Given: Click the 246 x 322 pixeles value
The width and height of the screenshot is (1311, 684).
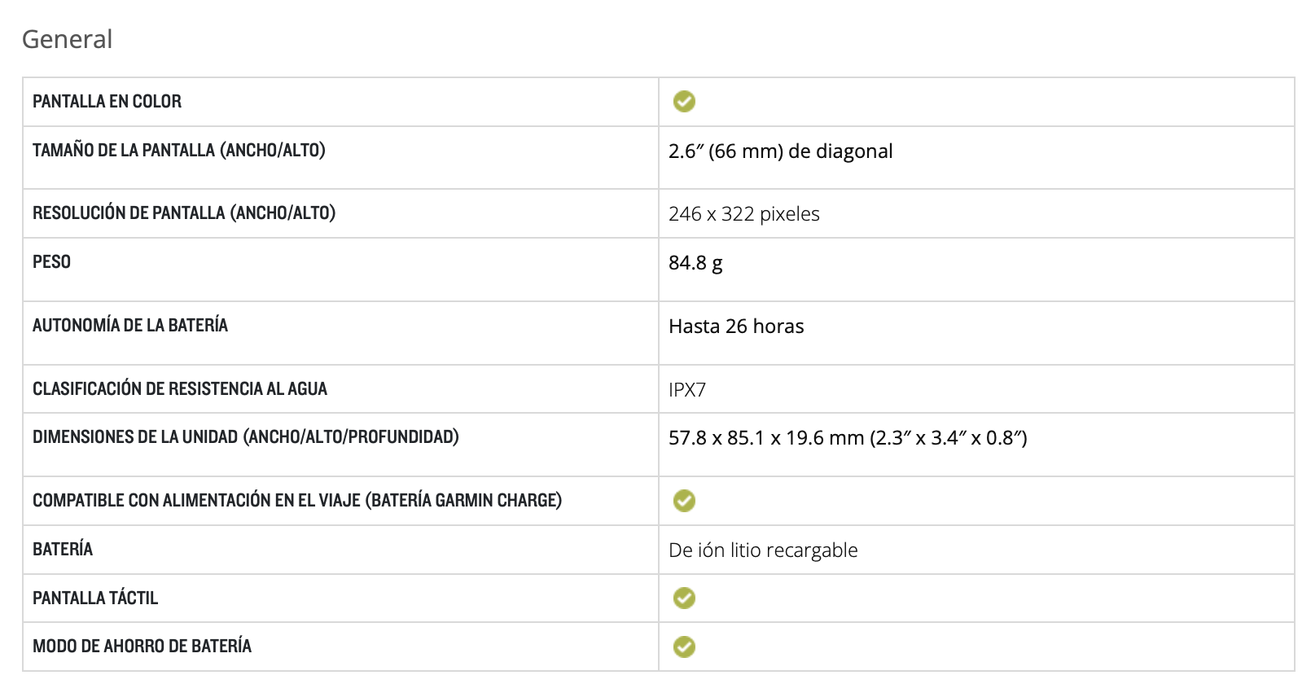Looking at the screenshot, I should coord(743,214).
